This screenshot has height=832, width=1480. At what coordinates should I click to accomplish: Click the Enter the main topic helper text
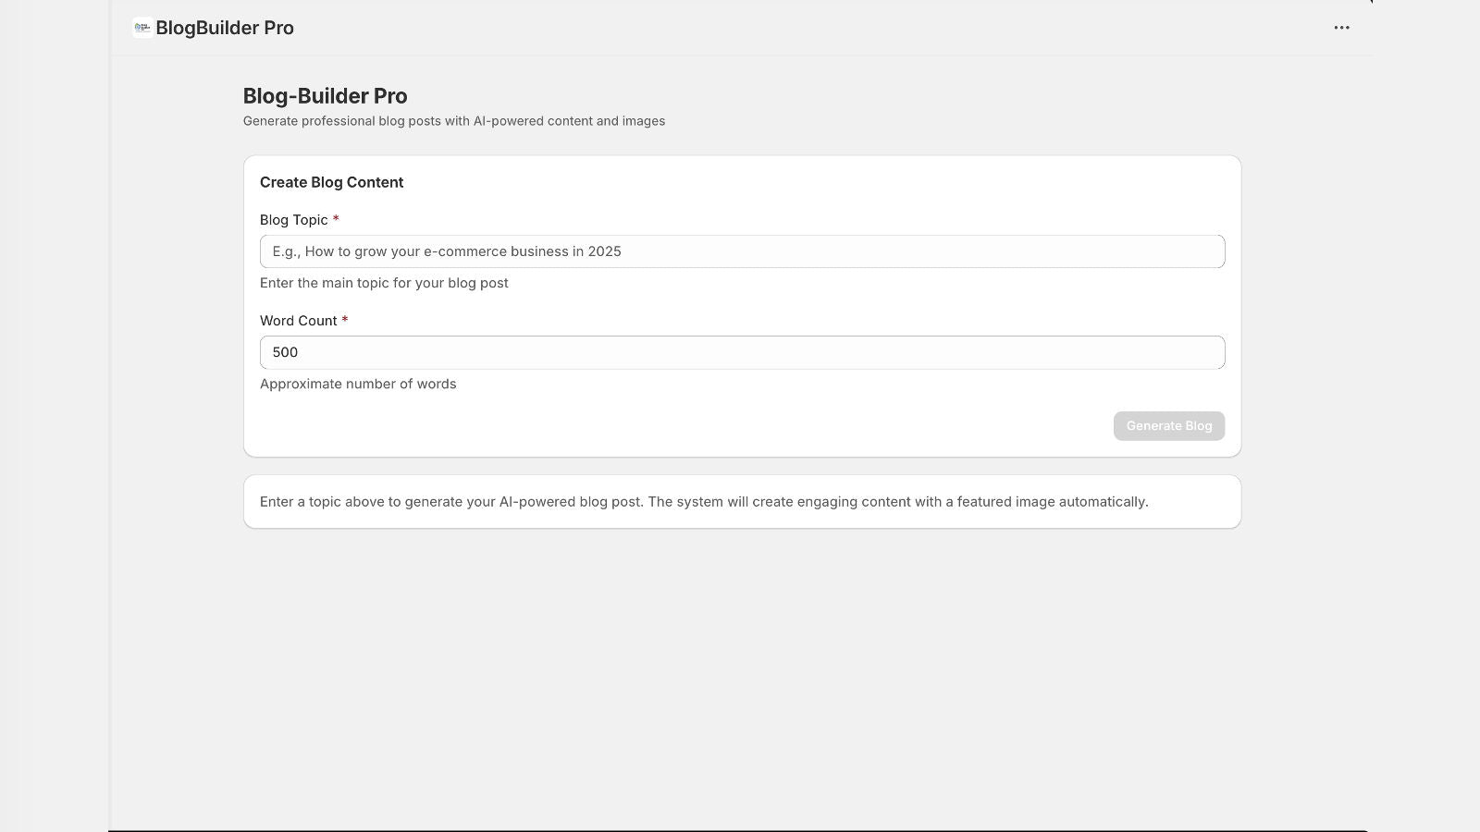click(x=384, y=283)
